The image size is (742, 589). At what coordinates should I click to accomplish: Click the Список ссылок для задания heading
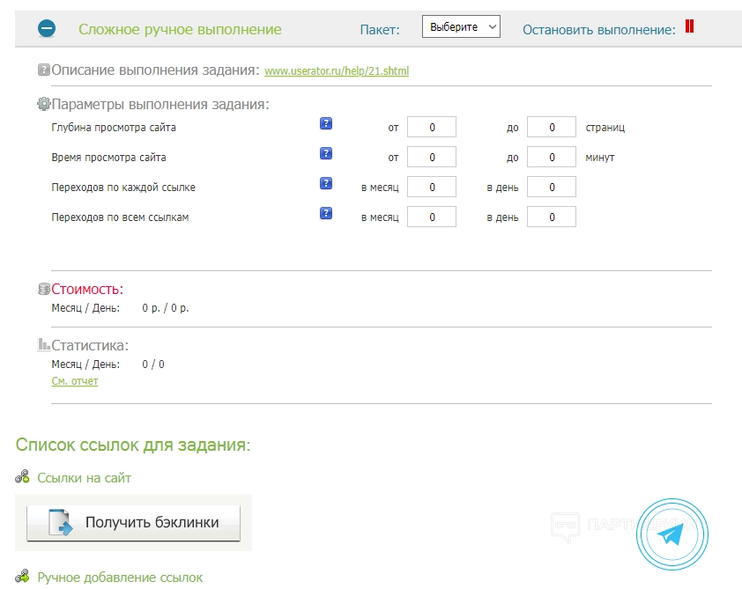point(133,445)
